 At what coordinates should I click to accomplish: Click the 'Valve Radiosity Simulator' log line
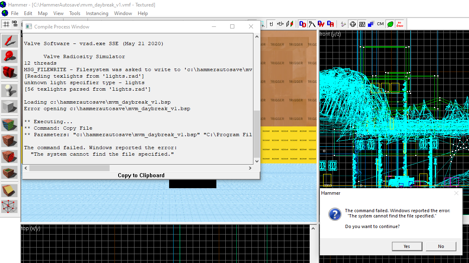click(84, 57)
